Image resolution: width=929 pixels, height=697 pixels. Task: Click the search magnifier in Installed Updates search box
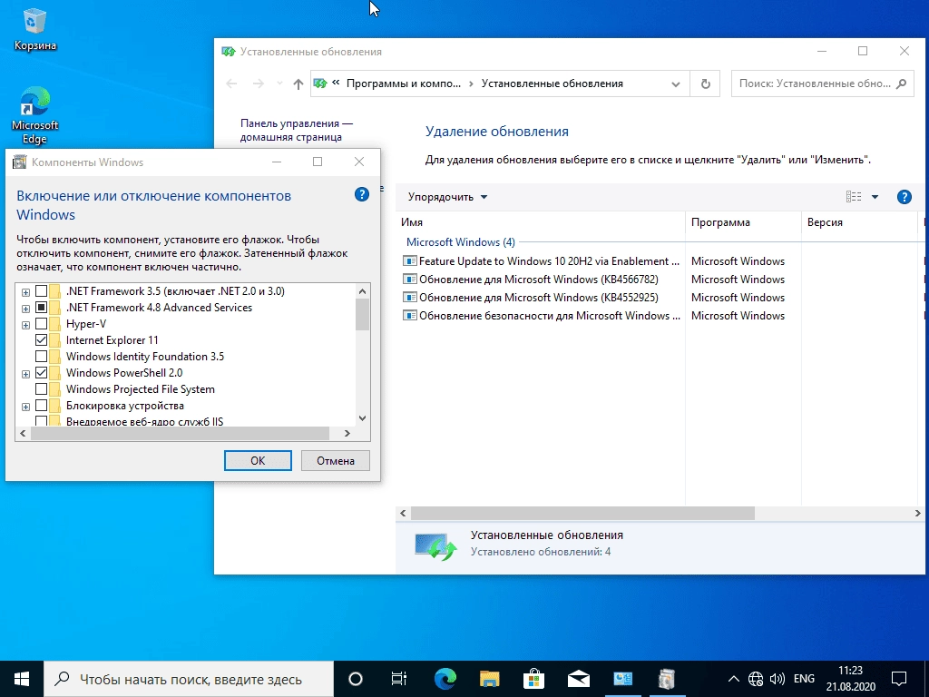[901, 83]
